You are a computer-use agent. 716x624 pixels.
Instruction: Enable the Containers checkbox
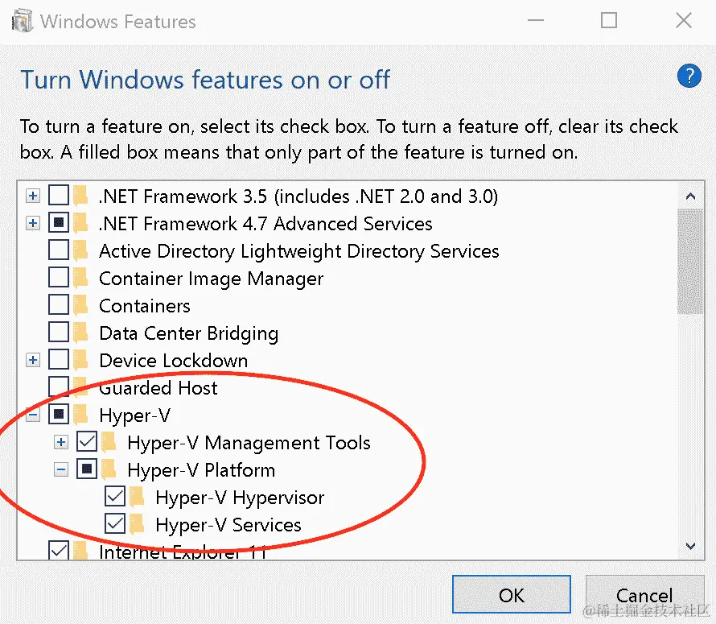(x=59, y=306)
